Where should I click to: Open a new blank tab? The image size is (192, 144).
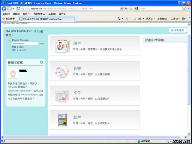[x=77, y=19]
